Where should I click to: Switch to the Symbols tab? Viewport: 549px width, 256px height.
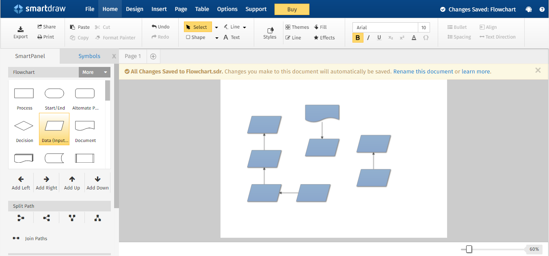[89, 56]
